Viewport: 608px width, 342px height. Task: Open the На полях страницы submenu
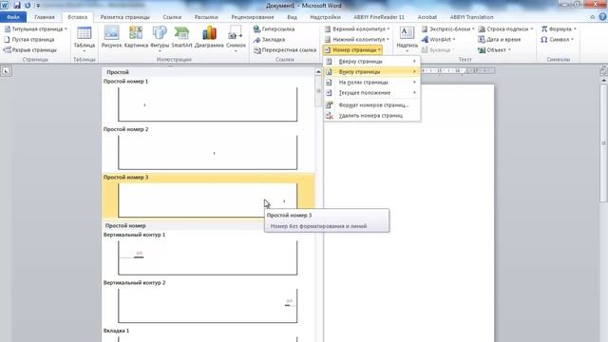(371, 83)
